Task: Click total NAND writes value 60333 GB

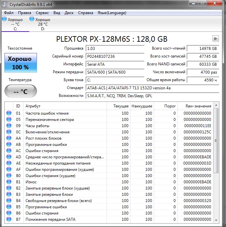Action: point(203,64)
